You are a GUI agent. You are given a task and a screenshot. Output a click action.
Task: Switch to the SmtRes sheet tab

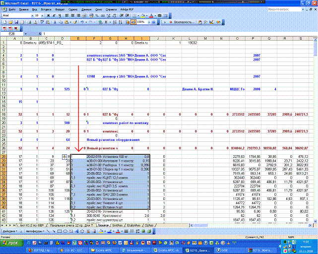(x=118, y=225)
